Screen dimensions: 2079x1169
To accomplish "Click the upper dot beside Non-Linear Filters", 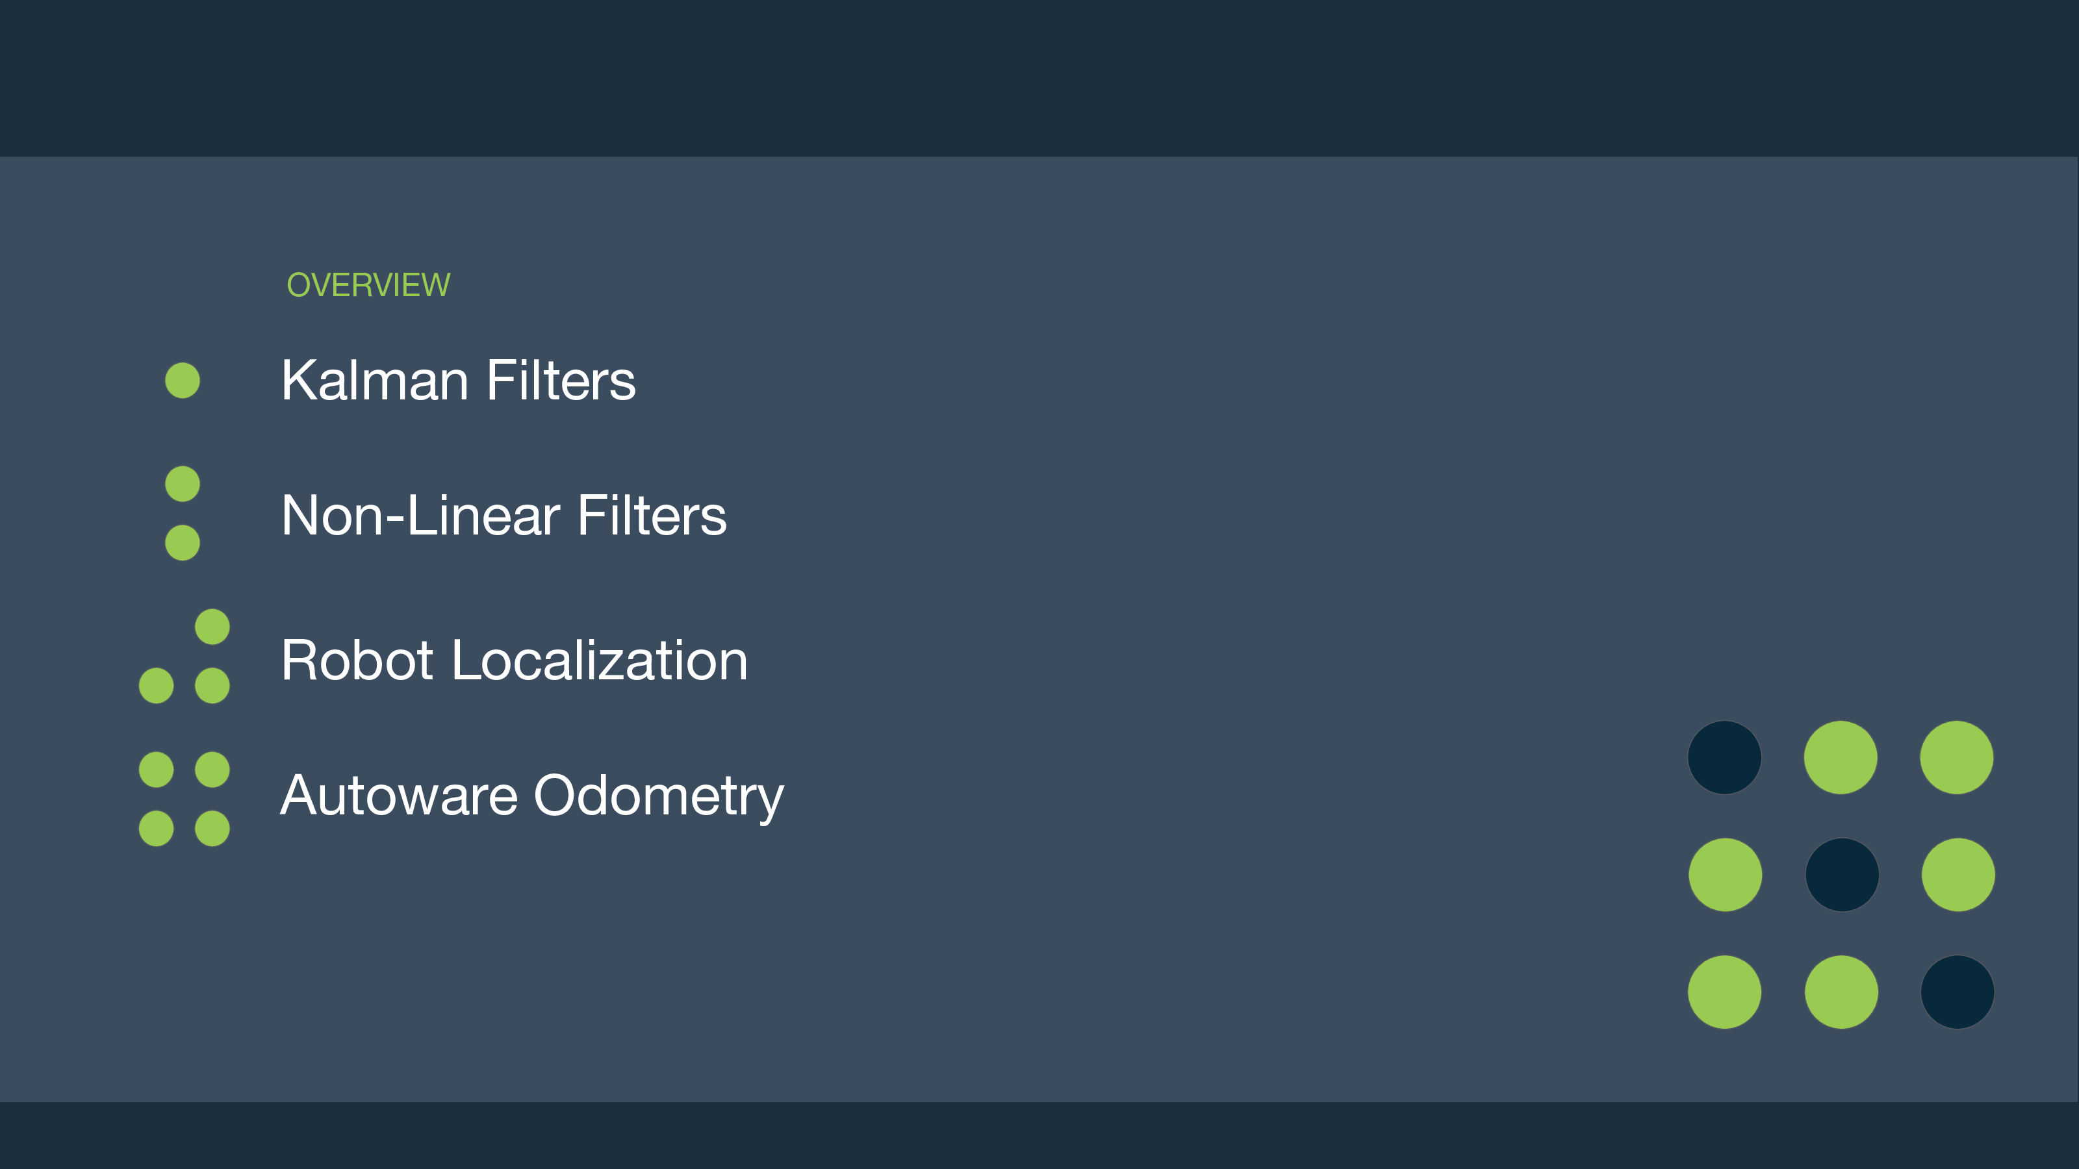I will click(183, 484).
